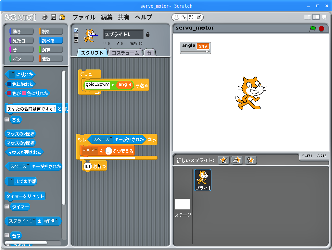The width and height of the screenshot is (332, 250).
Task: Click the value 1 in angle change block
Action: [x=108, y=151]
